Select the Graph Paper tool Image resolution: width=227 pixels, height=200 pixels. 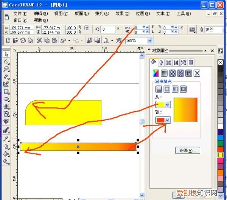point(6,107)
